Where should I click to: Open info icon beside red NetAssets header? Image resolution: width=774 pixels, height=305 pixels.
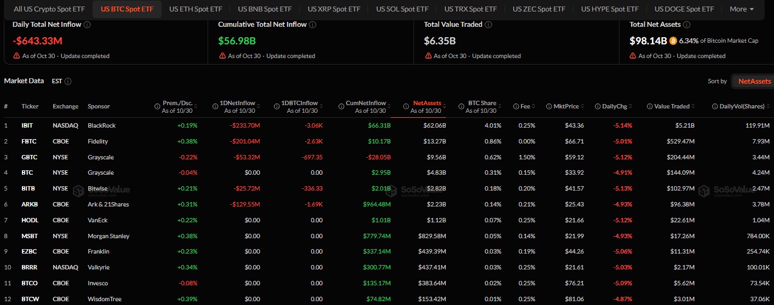[406, 106]
